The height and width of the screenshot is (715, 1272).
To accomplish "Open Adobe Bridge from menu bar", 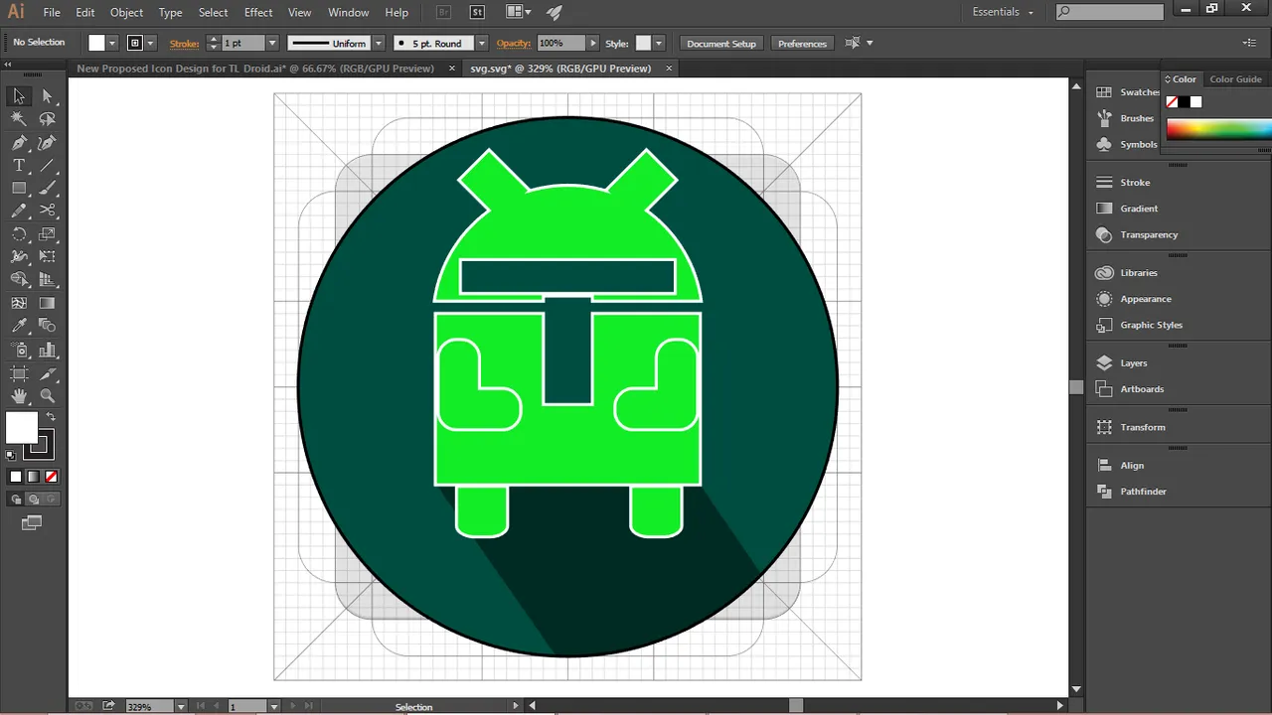I will click(x=443, y=12).
